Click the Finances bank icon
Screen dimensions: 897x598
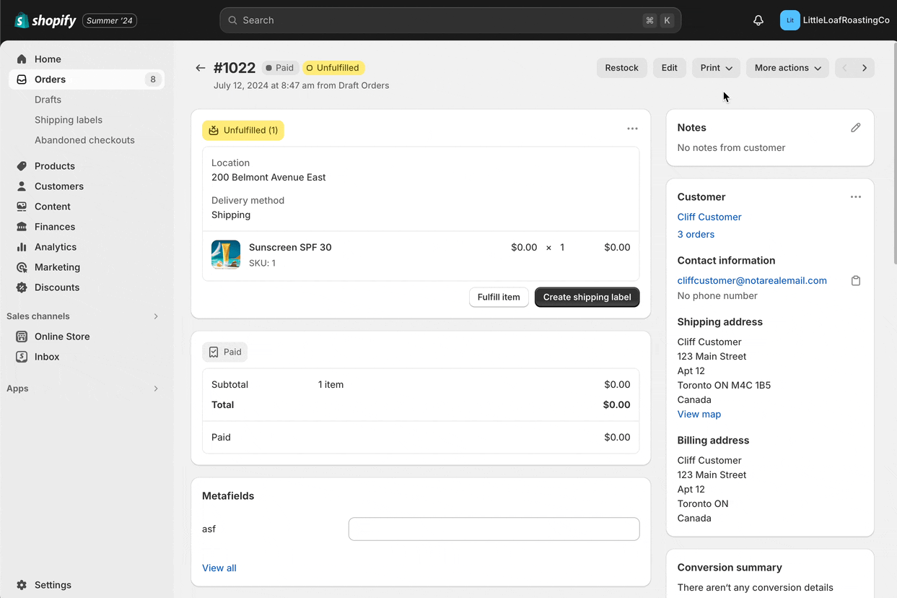22,227
